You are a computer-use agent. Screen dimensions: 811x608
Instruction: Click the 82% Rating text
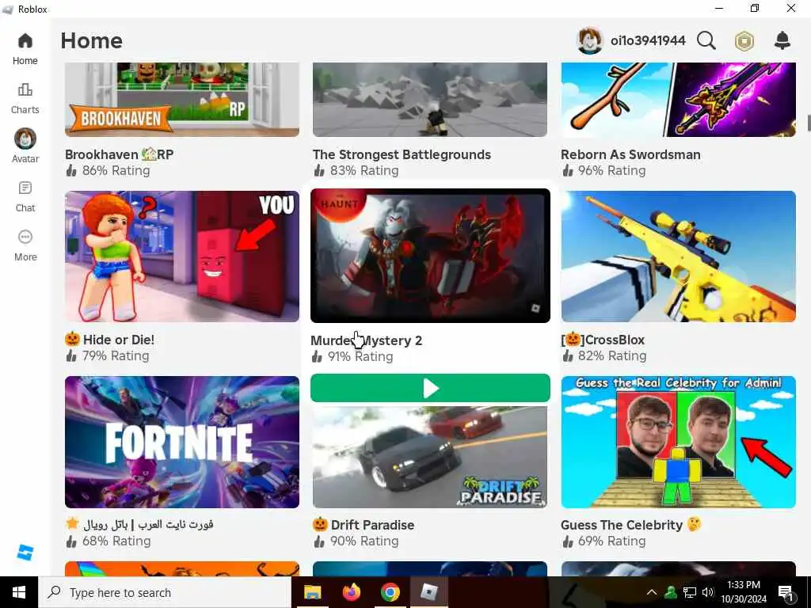tap(612, 355)
